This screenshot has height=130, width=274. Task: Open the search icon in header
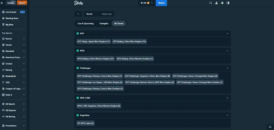tap(211, 3)
